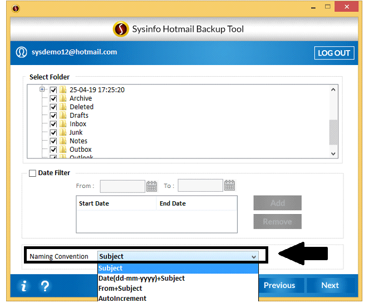Screen dimensions: 369x303
Task: Select the Deleted folder icon
Action: [x=63, y=107]
